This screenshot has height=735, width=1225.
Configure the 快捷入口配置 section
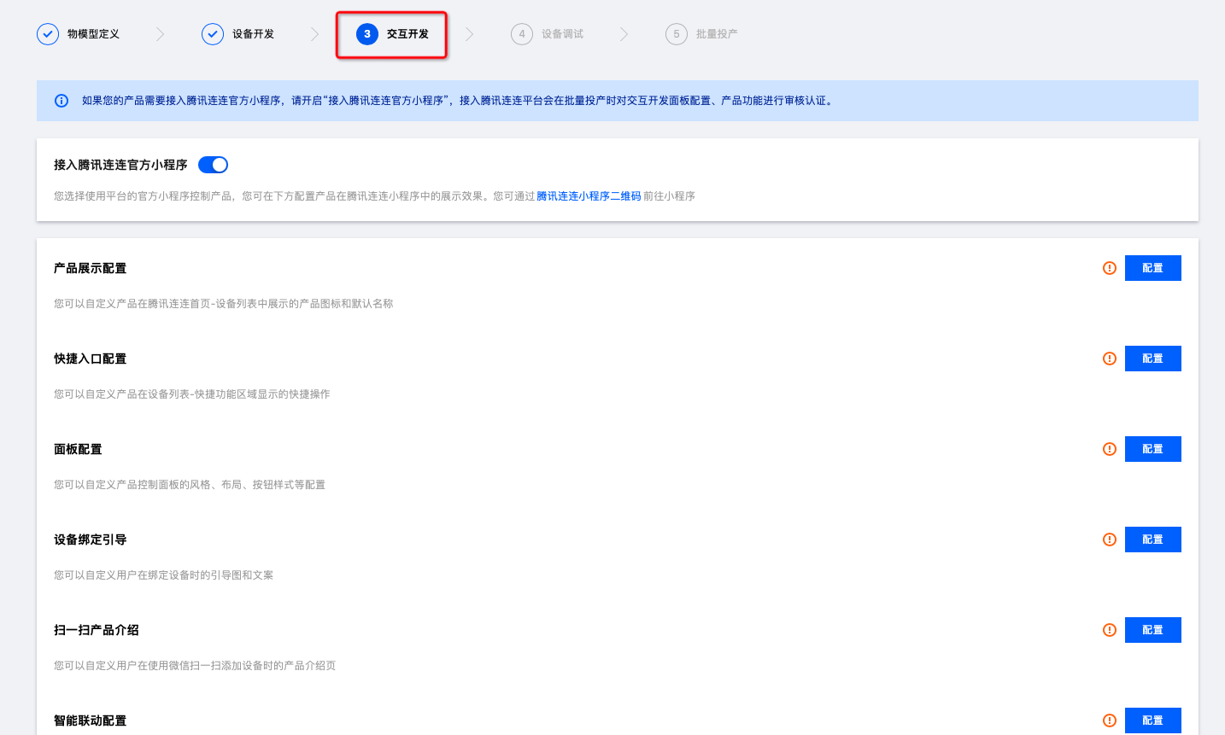pyautogui.click(x=1152, y=359)
